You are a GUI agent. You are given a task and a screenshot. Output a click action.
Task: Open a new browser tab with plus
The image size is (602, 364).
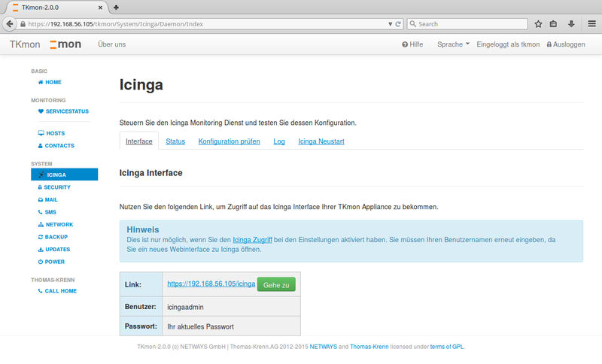click(116, 8)
